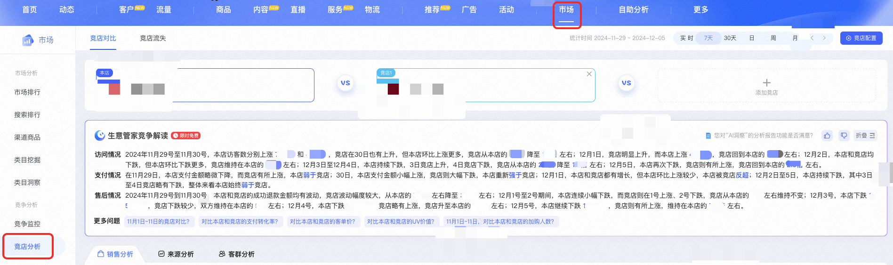
Task: Open the 动态 top menu
Action: coord(67,9)
